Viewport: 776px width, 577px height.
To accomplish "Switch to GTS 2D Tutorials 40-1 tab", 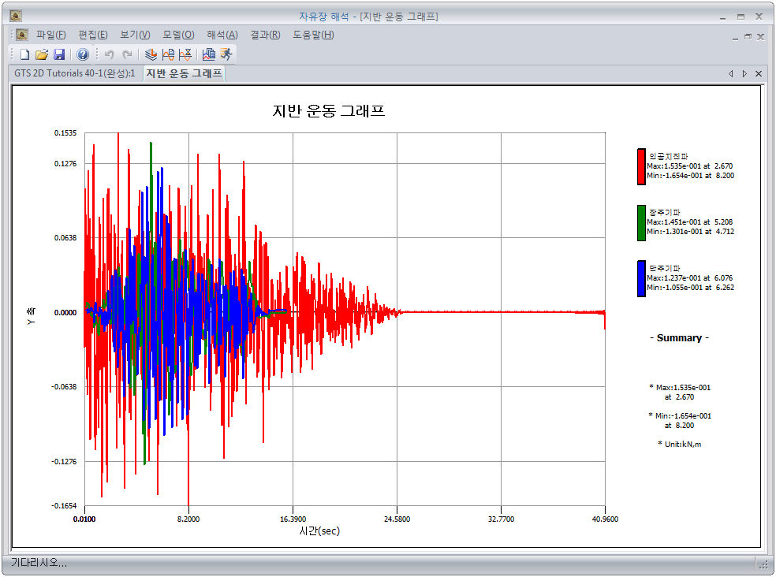I will [x=75, y=73].
